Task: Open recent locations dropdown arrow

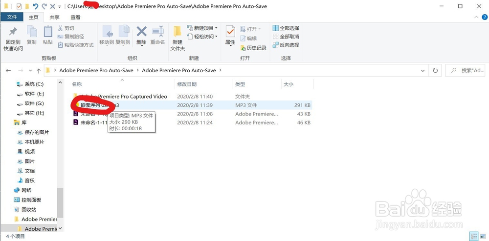Action: [30, 71]
